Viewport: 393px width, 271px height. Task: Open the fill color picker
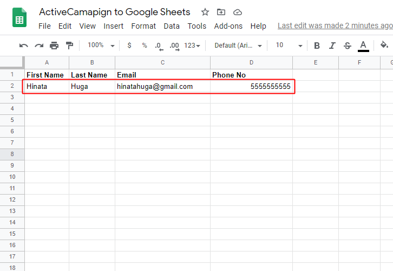(x=384, y=45)
